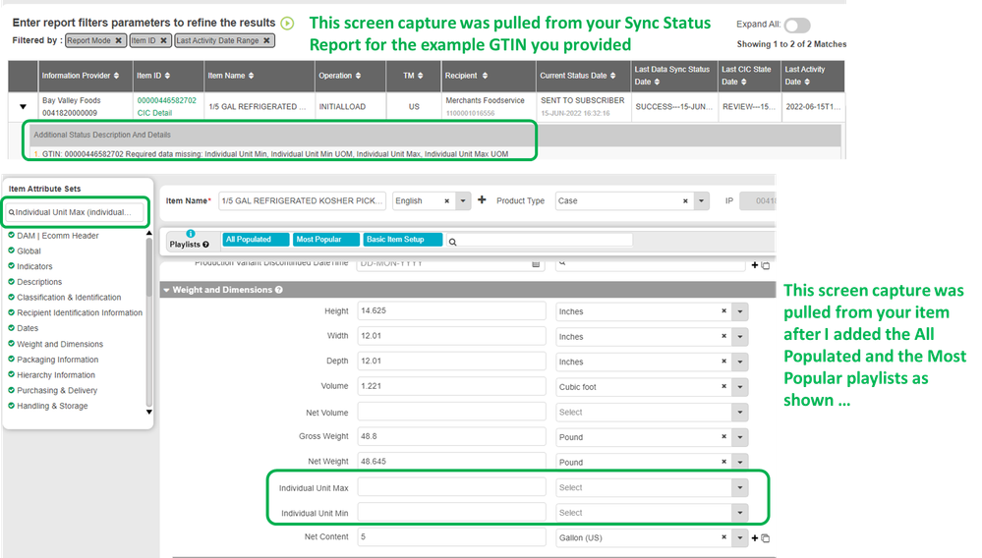Clear the English language selection
This screenshot has height=558, width=982.
pyautogui.click(x=446, y=200)
